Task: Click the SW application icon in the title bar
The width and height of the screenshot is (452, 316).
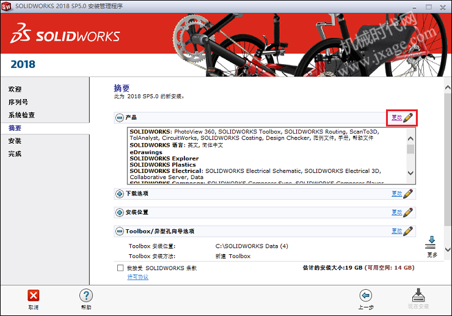Action: click(x=5, y=6)
